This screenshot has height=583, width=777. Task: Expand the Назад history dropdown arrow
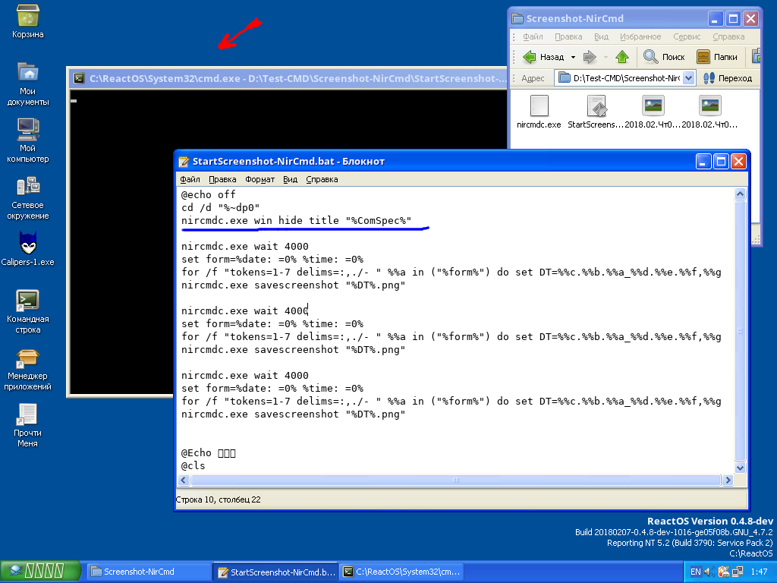click(x=573, y=57)
